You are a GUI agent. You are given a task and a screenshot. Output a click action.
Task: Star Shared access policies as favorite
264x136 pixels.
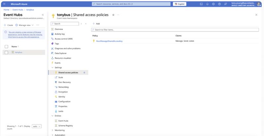coord(84,73)
